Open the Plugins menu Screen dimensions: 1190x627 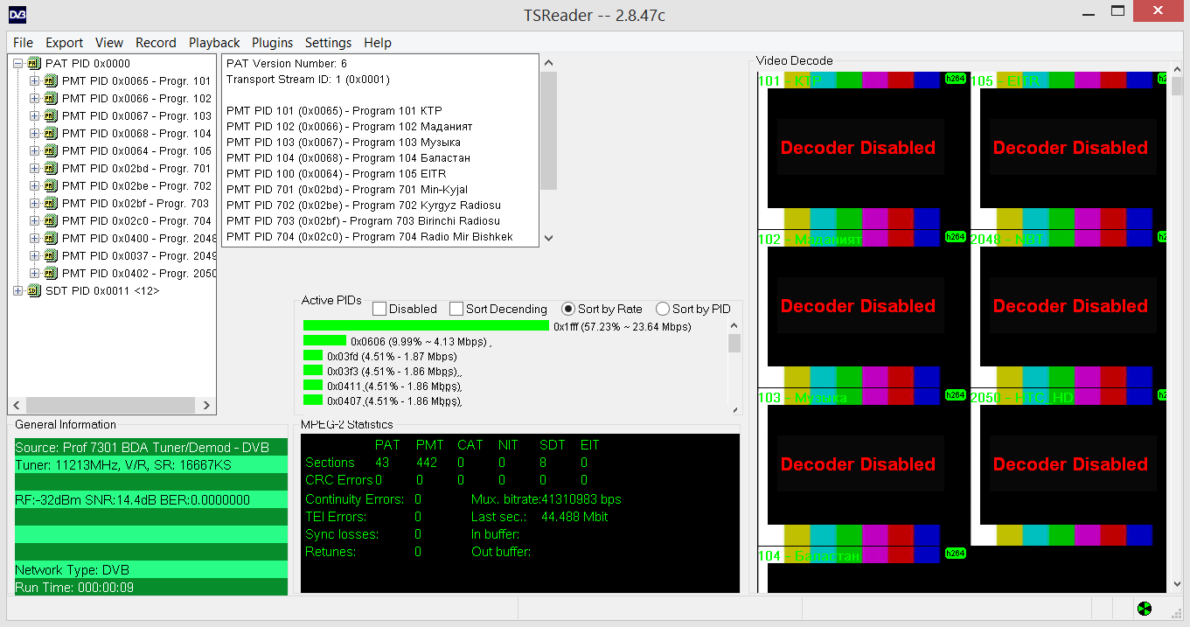point(273,43)
